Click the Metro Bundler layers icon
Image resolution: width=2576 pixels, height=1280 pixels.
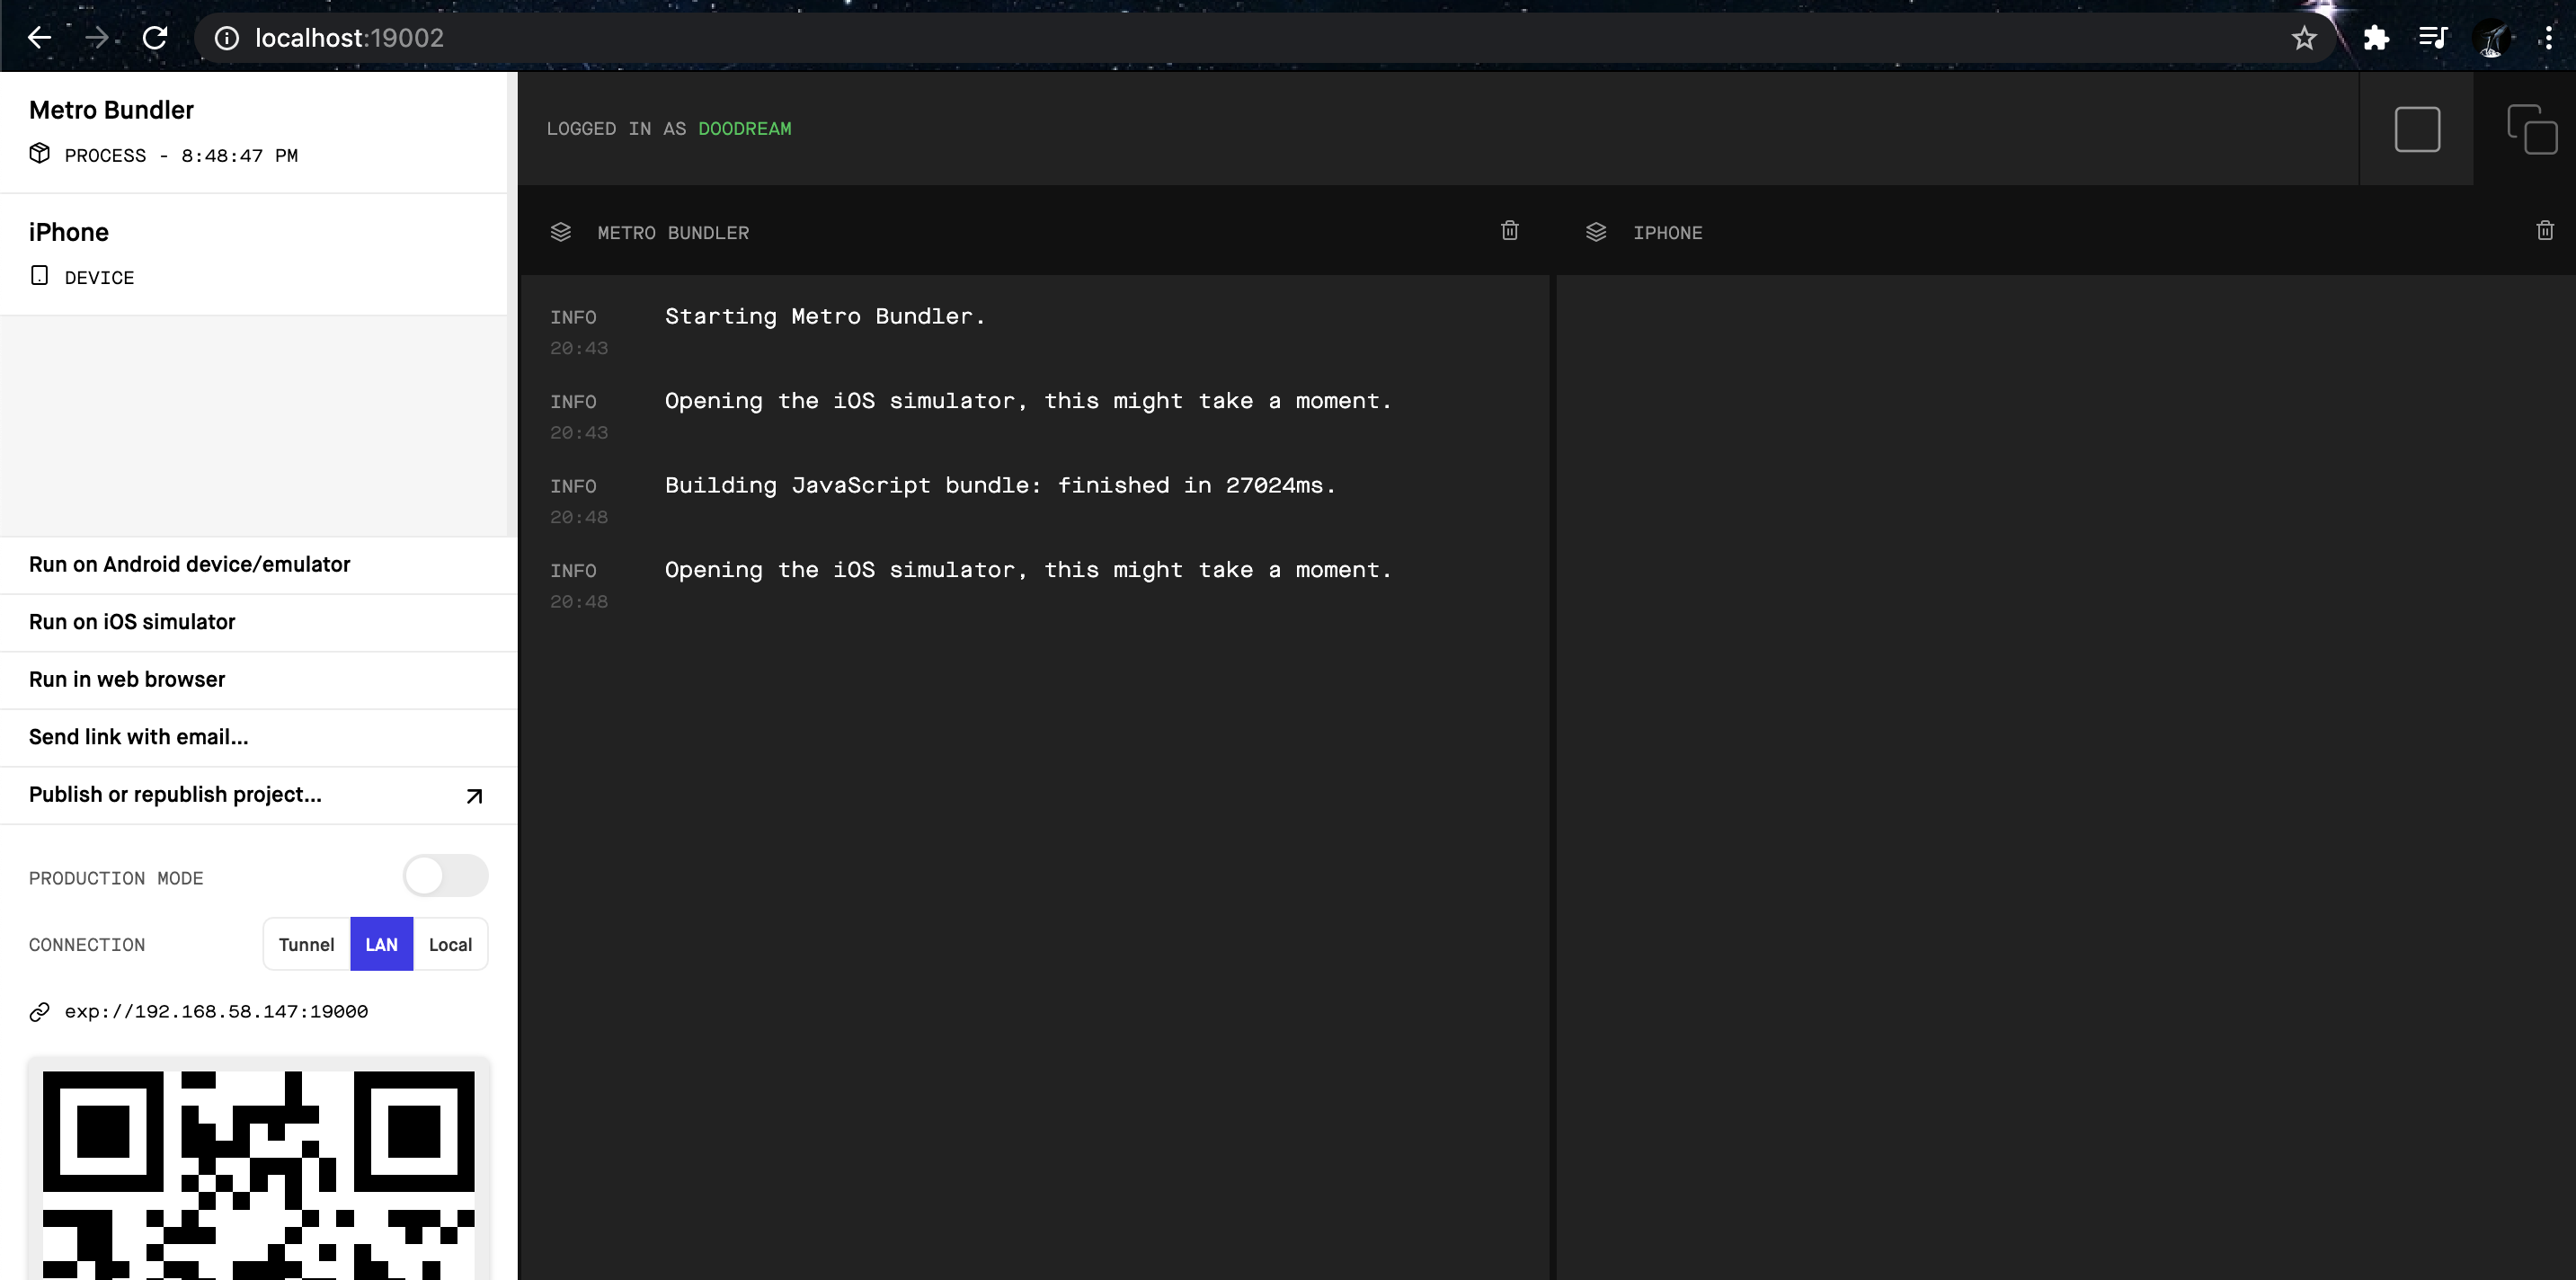click(x=561, y=232)
